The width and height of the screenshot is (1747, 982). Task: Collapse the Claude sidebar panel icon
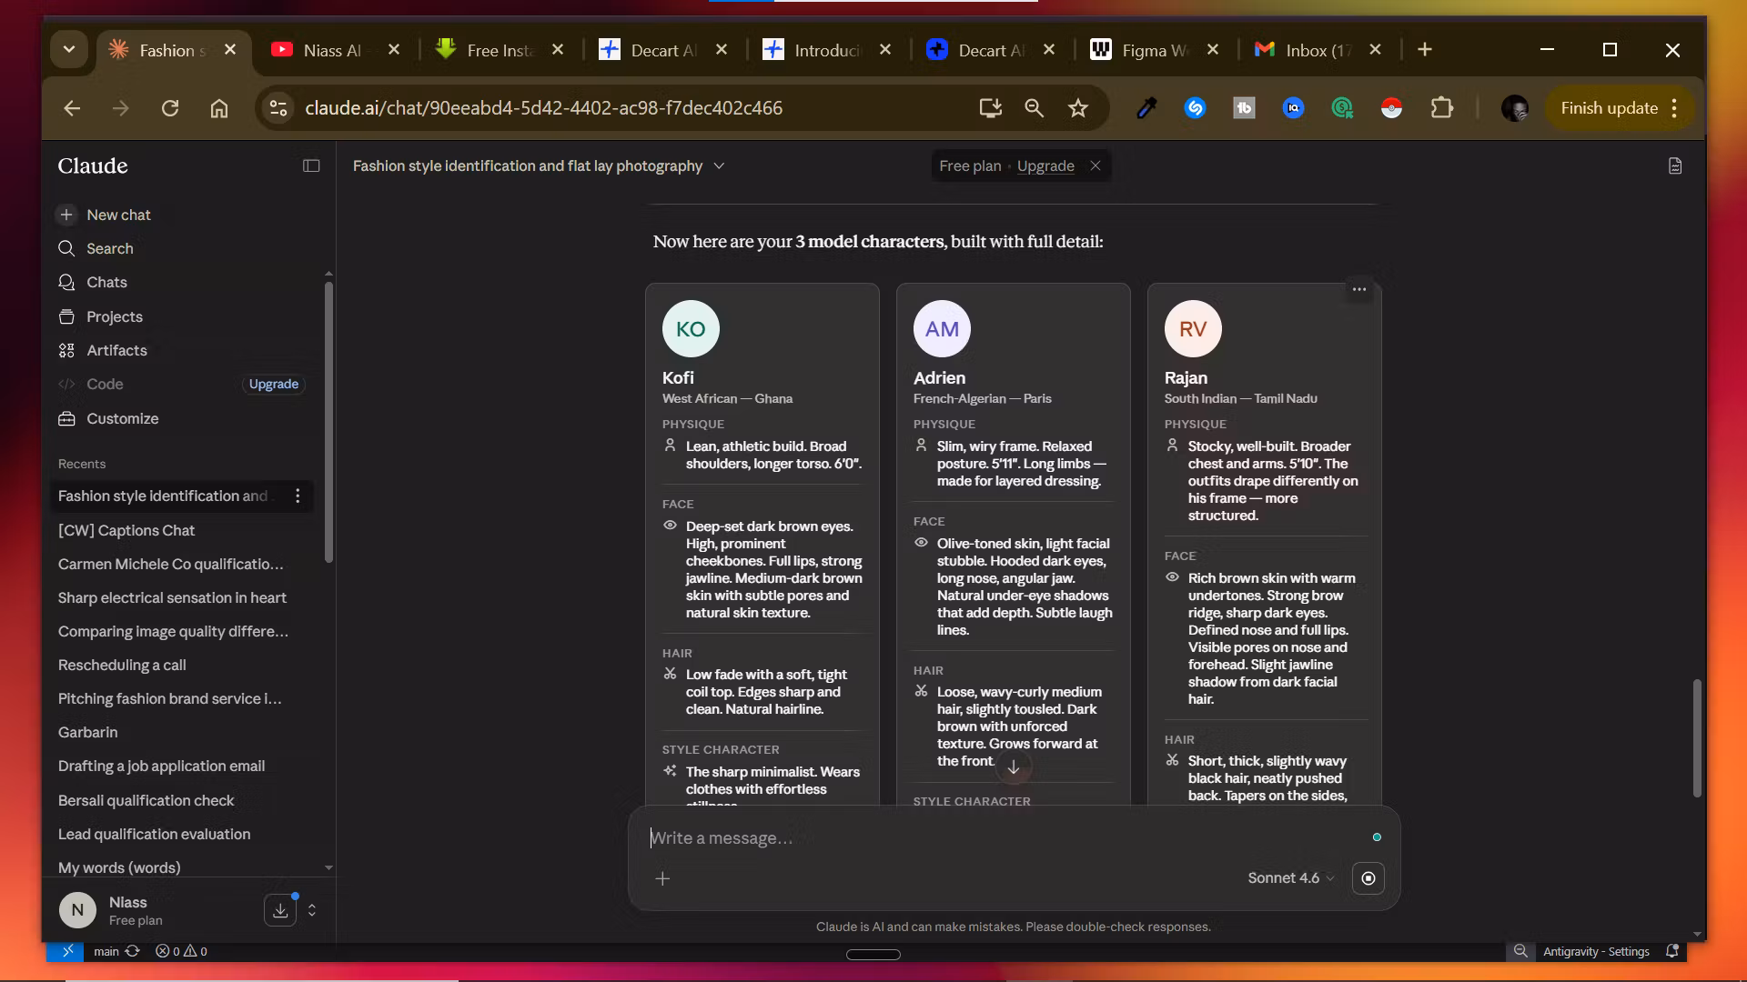(311, 165)
